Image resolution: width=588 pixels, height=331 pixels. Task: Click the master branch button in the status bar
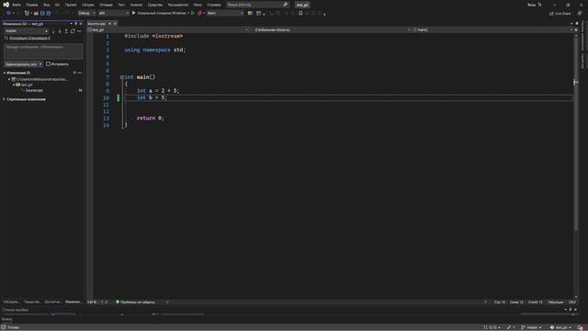(531, 327)
